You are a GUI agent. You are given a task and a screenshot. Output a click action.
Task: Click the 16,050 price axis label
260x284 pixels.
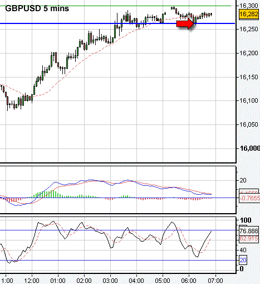pos(249,124)
